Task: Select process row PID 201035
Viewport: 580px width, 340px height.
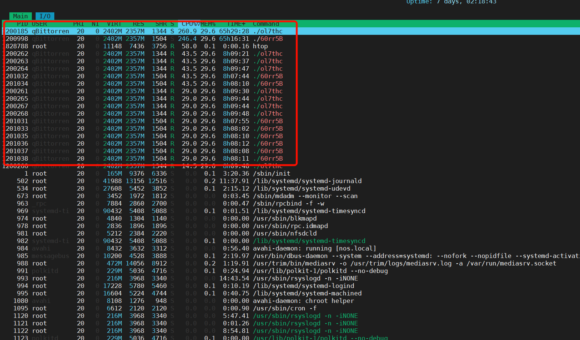Action: coord(291,136)
